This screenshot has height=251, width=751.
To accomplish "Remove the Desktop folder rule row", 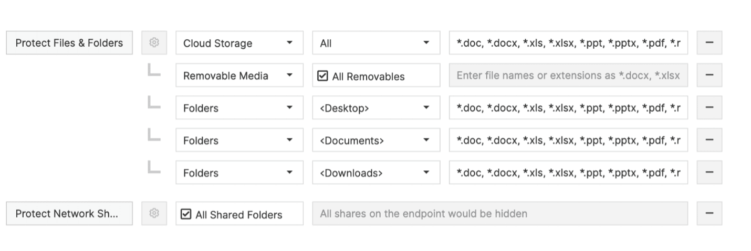I will (x=709, y=108).
